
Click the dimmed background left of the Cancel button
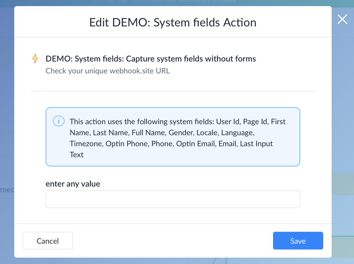[7, 241]
